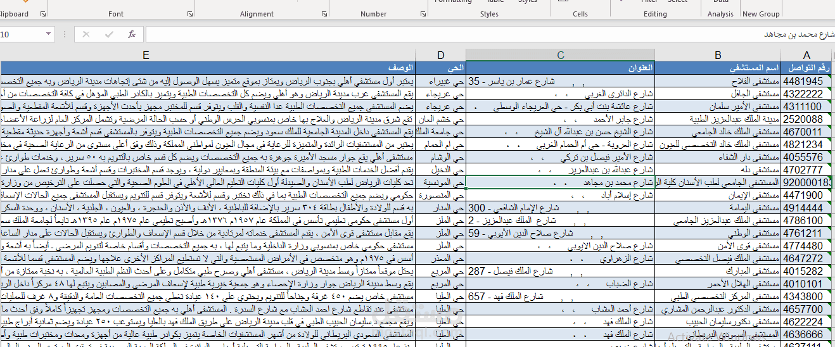Select column E header
Viewport: 835px width, 347px height.
(x=146, y=55)
